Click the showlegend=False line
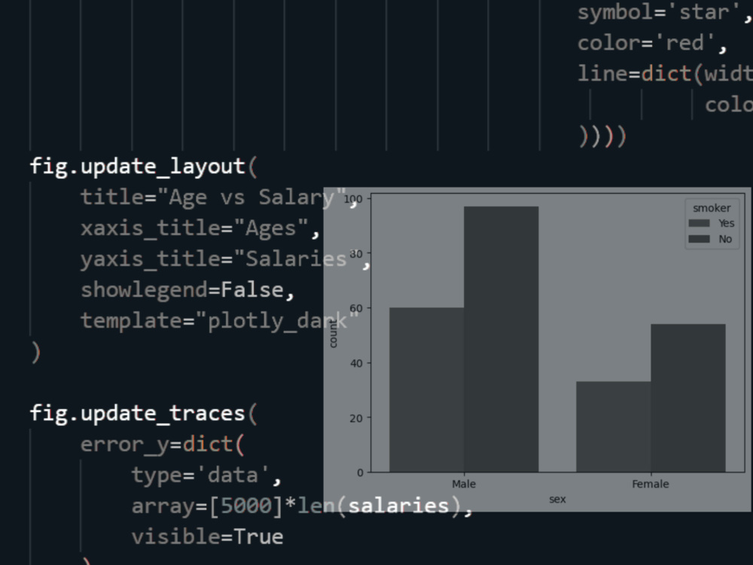The height and width of the screenshot is (565, 753). coord(187,290)
